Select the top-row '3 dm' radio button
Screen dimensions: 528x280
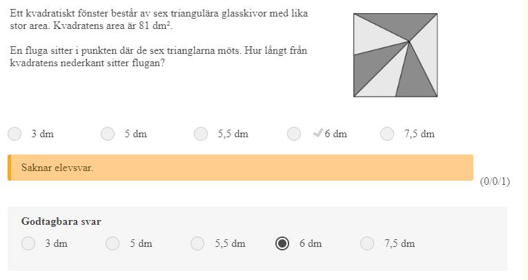point(15,134)
